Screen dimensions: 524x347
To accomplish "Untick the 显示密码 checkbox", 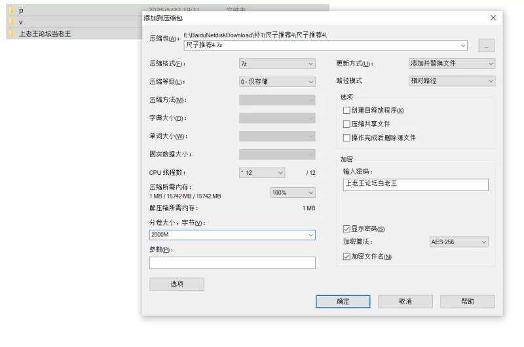I will pyautogui.click(x=346, y=228).
